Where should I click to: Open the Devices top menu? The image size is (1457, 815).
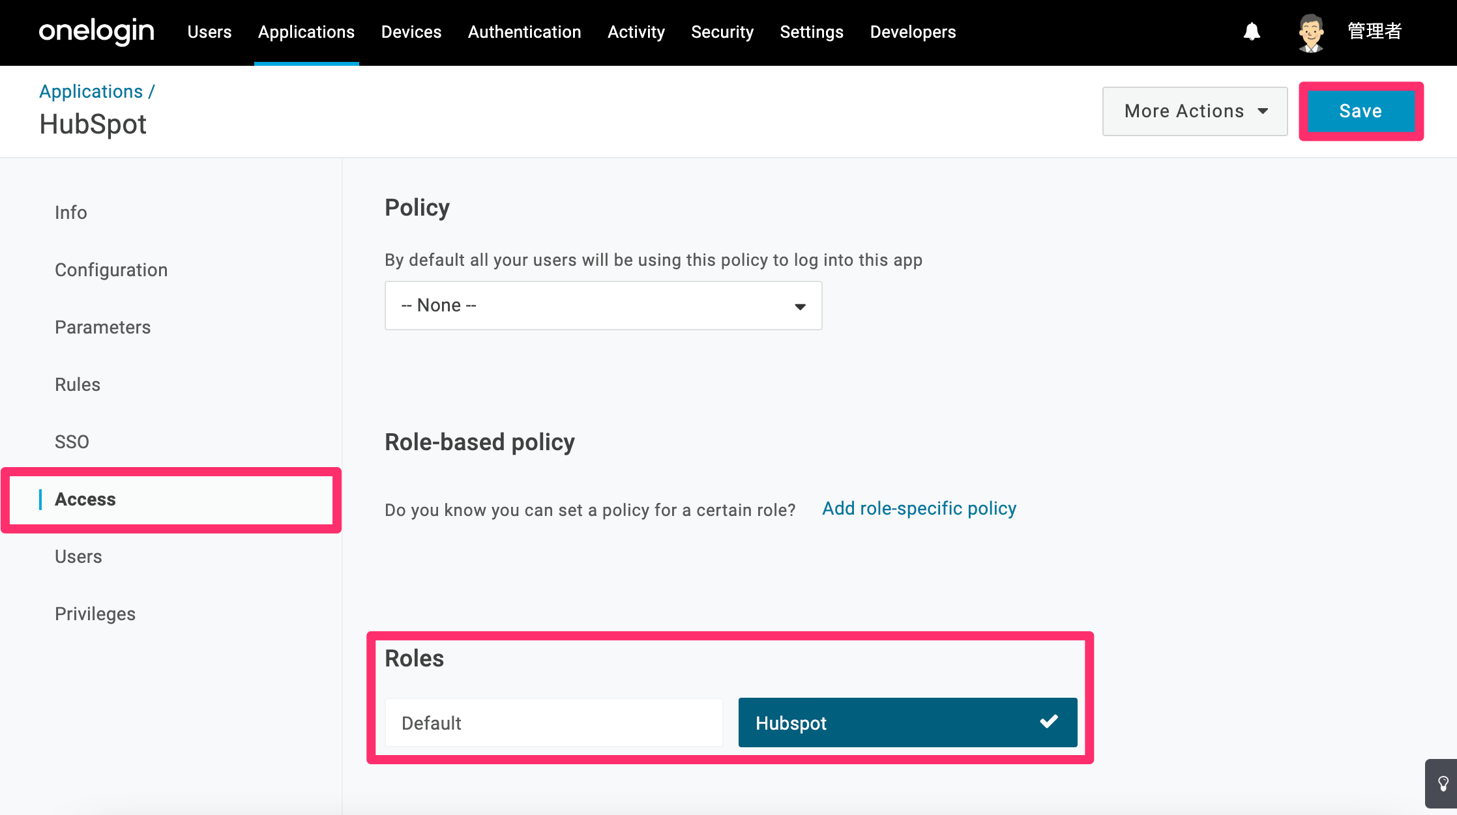411,32
